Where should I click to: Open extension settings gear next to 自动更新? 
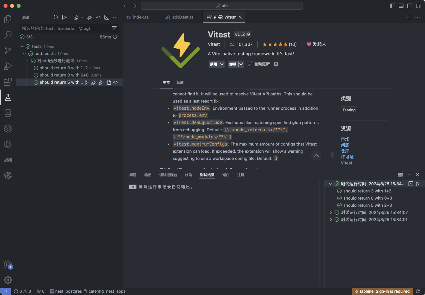click(x=276, y=64)
